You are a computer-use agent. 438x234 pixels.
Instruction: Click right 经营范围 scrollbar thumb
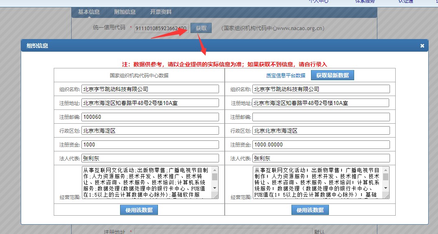pyautogui.click(x=386, y=177)
